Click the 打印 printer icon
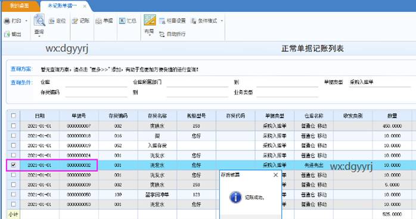This screenshot has height=219, width=416. click(7, 21)
